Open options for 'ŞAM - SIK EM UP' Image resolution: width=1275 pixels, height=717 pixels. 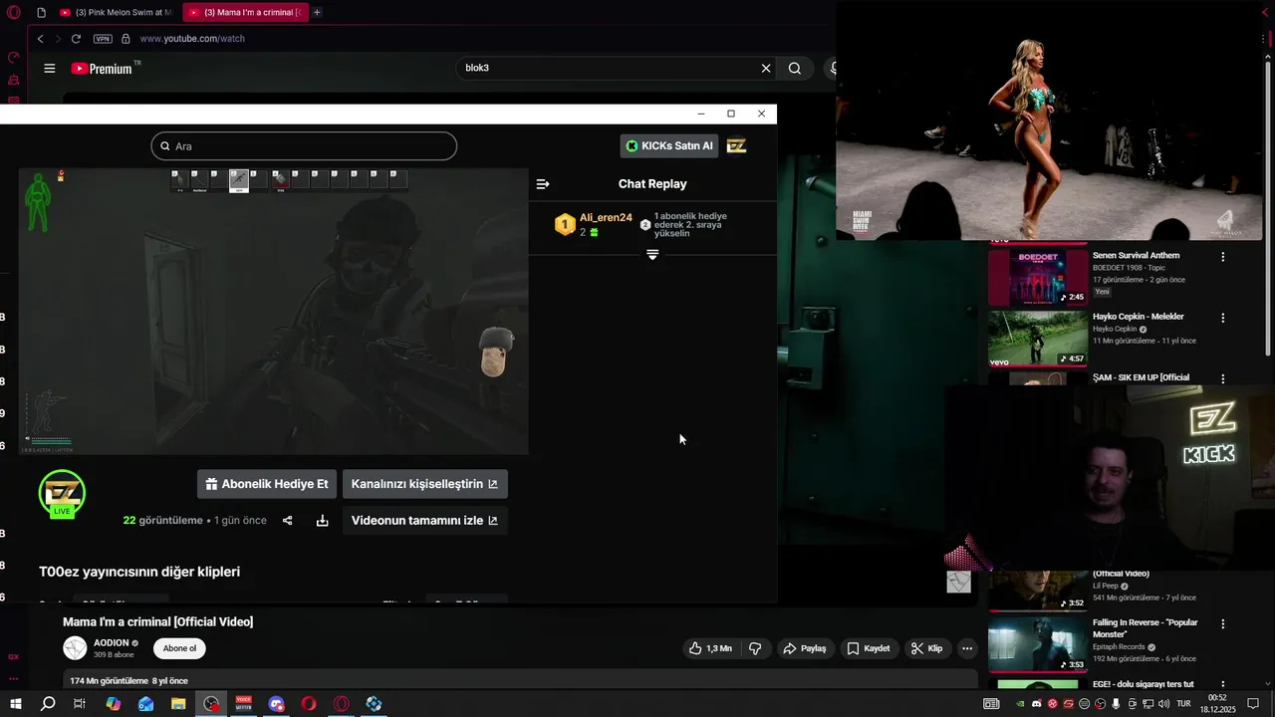[x=1223, y=378]
